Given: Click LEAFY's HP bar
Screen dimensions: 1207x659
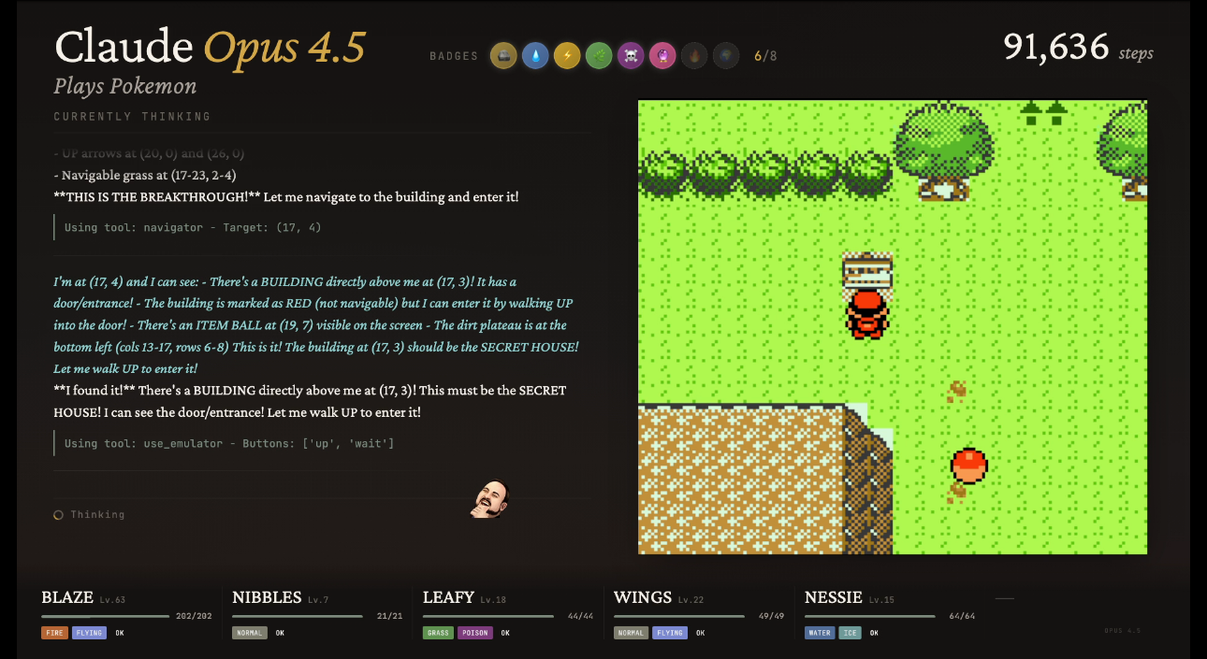Looking at the screenshot, I should click(489, 617).
